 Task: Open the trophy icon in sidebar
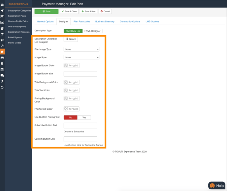pyautogui.click(x=2, y=34)
